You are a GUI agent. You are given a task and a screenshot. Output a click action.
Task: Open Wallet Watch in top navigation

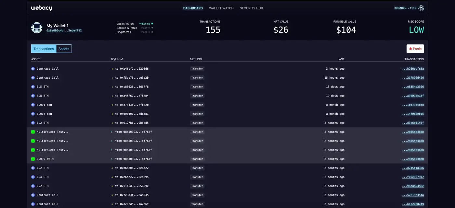(x=221, y=8)
